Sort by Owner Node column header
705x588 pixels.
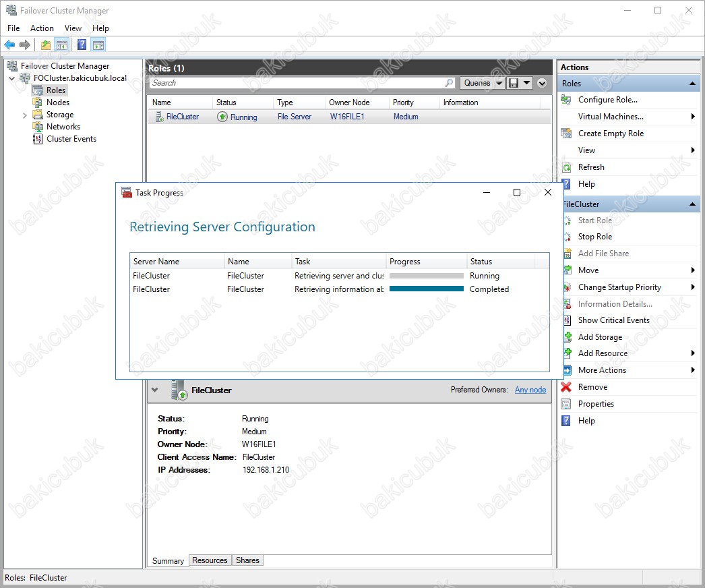pyautogui.click(x=357, y=102)
